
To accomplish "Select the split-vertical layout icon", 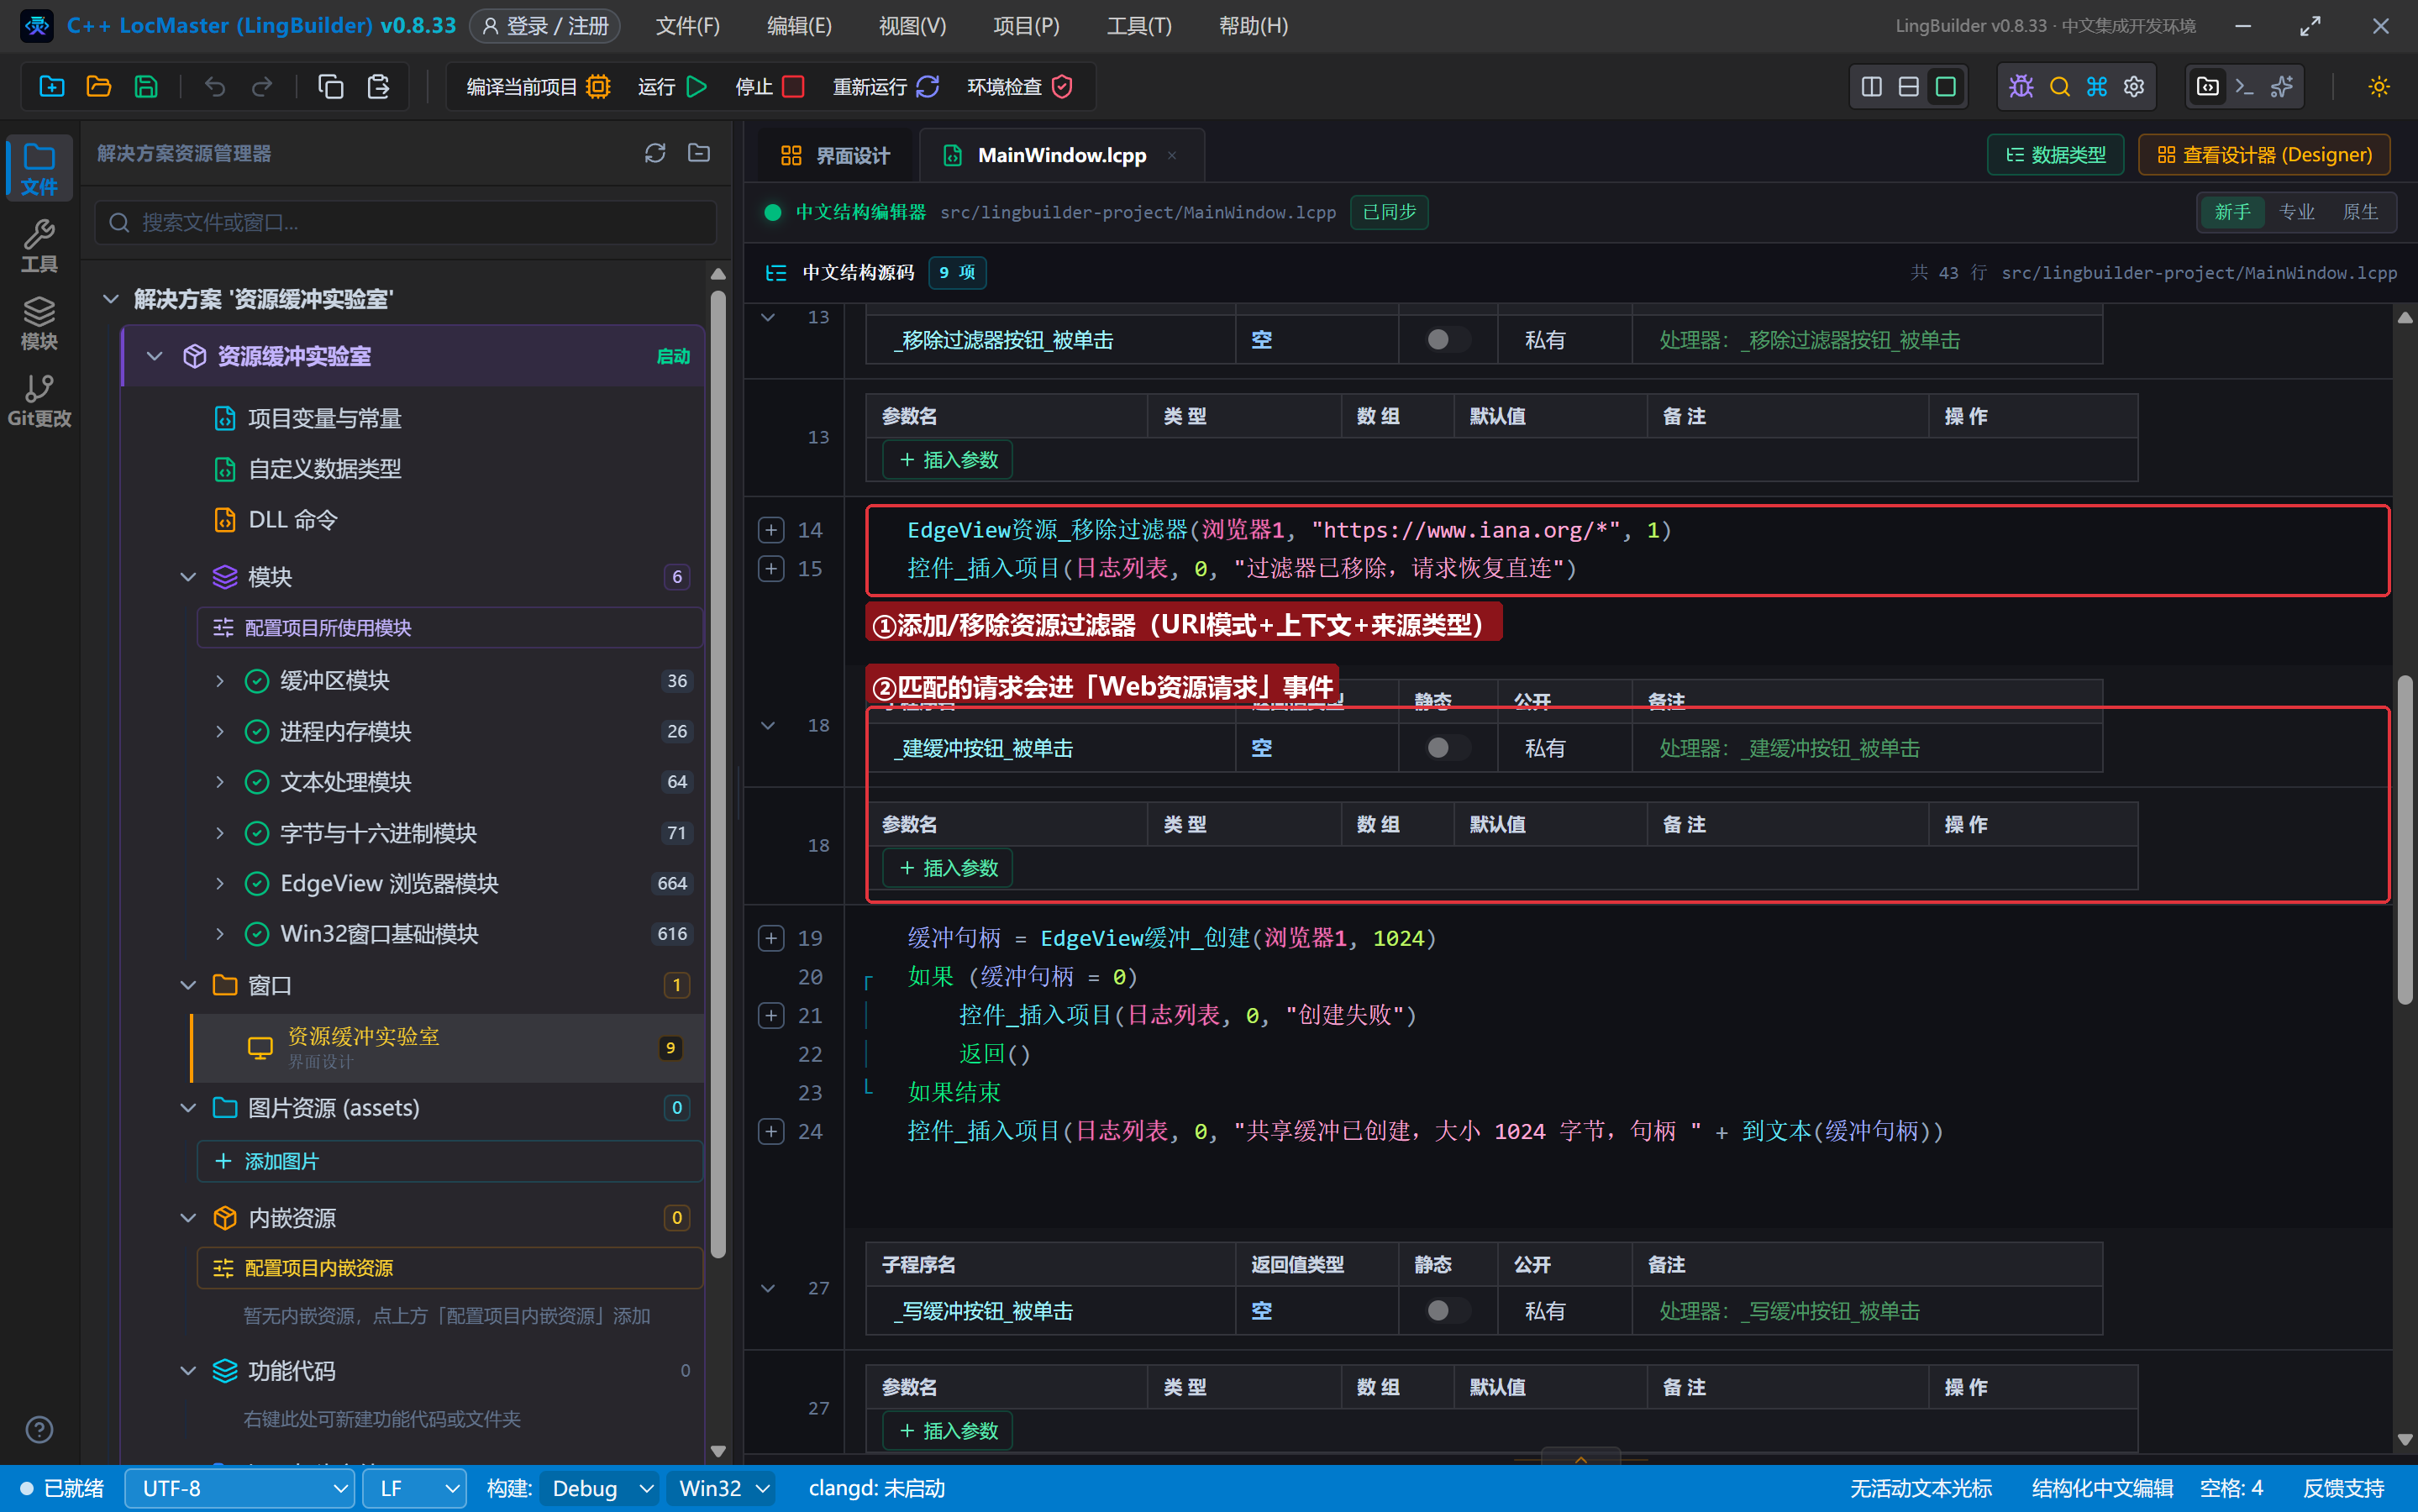I will point(1872,87).
